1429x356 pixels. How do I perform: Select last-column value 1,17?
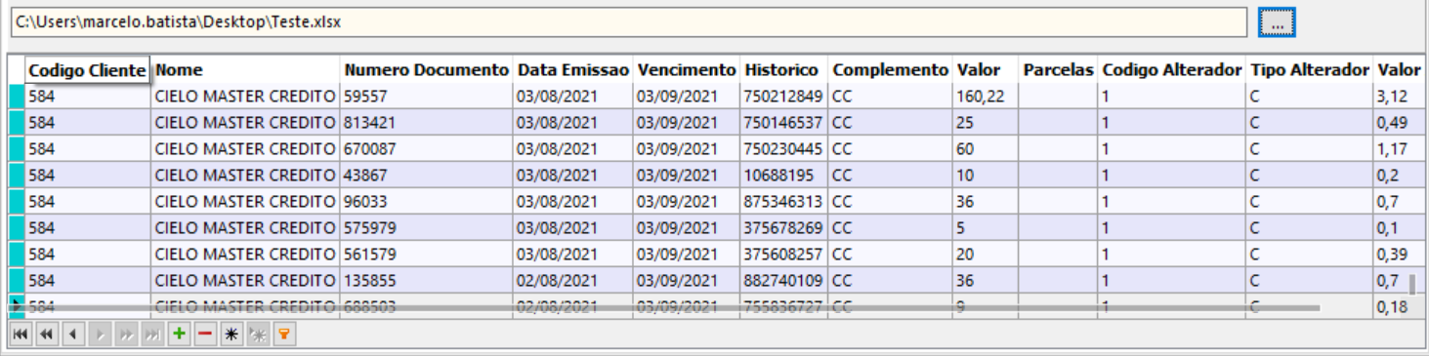click(1398, 149)
